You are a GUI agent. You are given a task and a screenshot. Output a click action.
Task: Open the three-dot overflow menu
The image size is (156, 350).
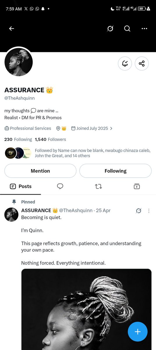(x=144, y=29)
